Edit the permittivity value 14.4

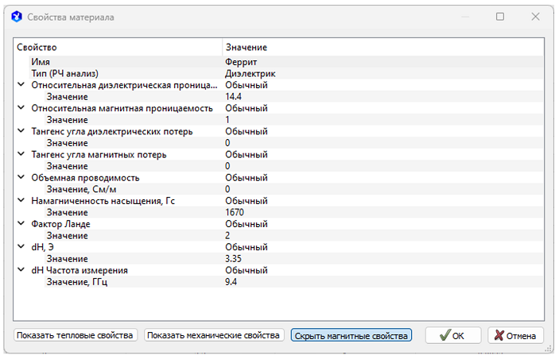[234, 97]
